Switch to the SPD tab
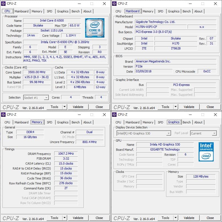 50,11
